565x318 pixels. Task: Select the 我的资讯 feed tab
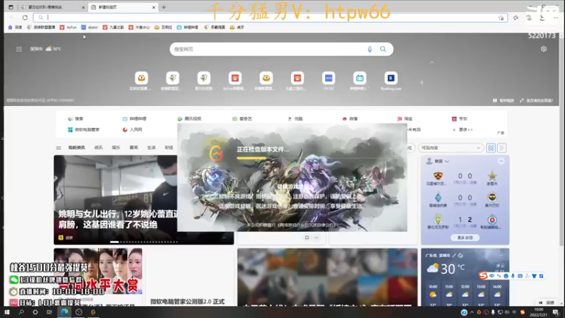(x=76, y=148)
